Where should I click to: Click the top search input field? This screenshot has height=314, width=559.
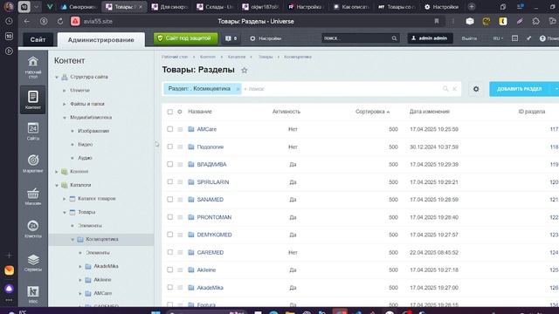point(356,38)
